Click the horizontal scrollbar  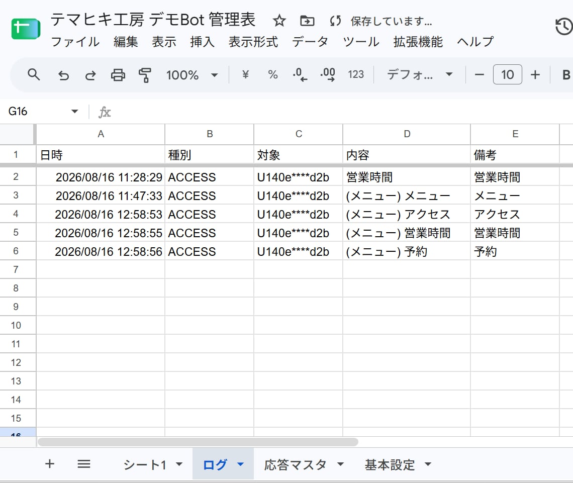point(198,442)
